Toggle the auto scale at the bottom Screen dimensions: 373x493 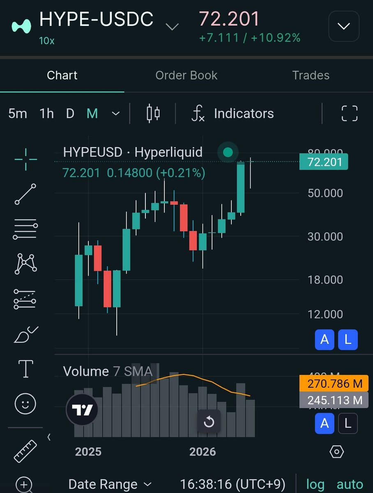point(350,484)
